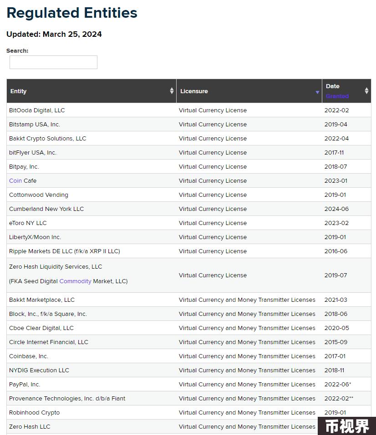Click Bakkt Marketplace date 2021-03

335,300
